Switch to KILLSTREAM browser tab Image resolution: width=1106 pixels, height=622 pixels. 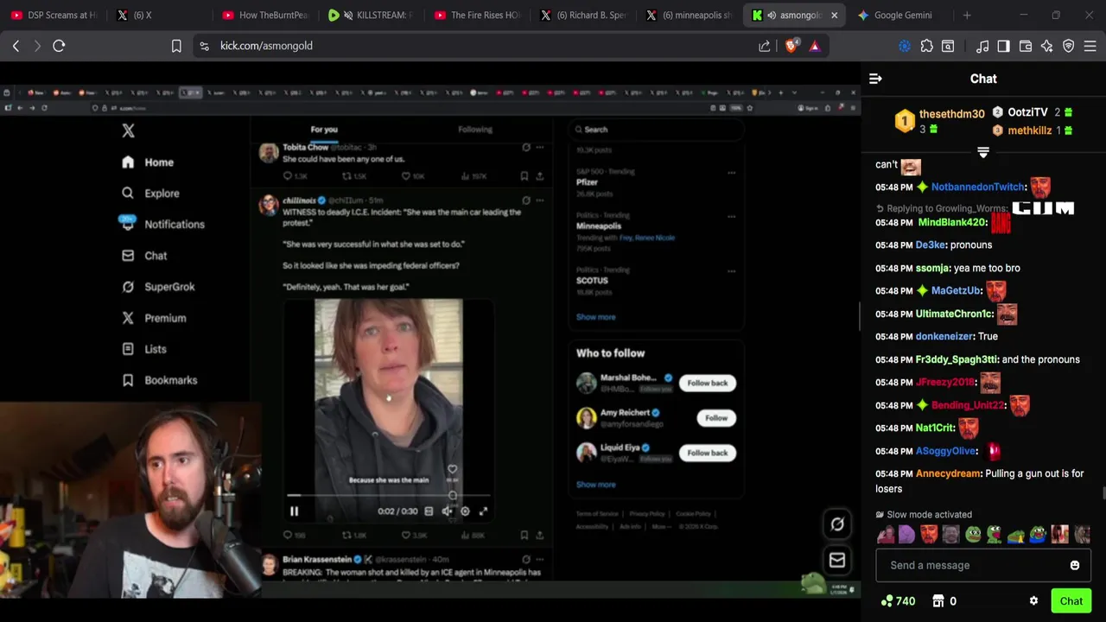[369, 15]
